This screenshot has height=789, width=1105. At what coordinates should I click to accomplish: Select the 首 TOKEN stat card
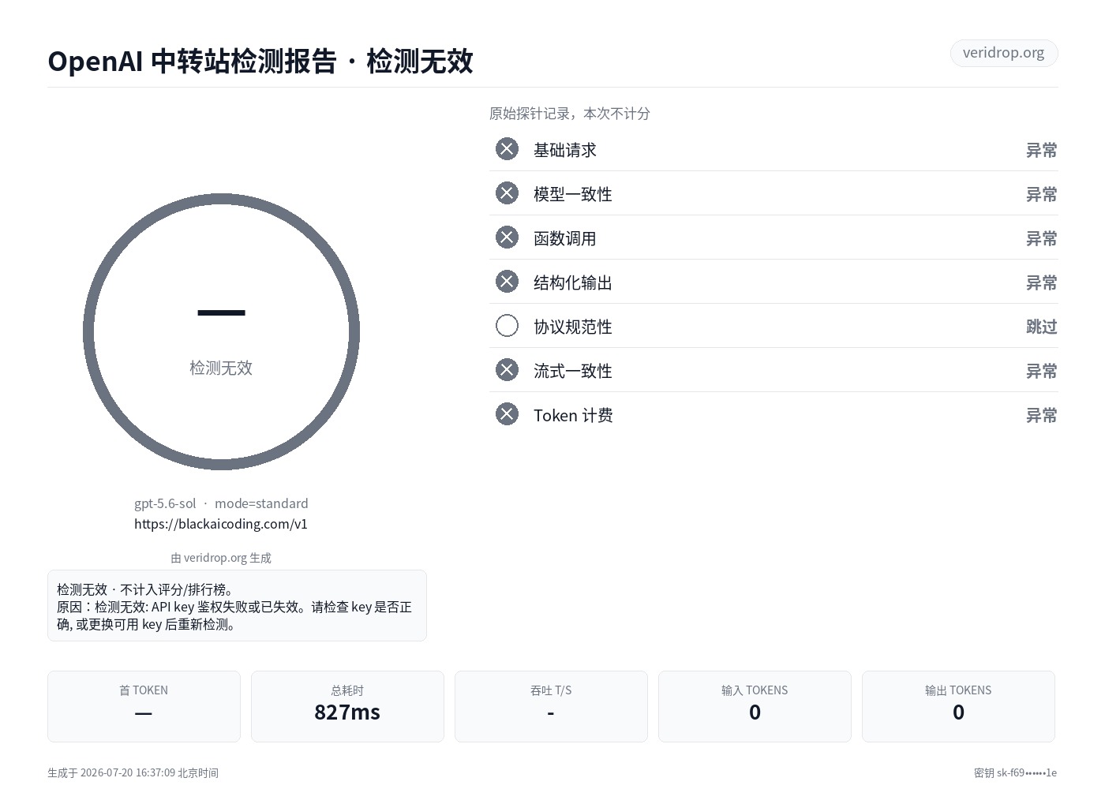[144, 706]
